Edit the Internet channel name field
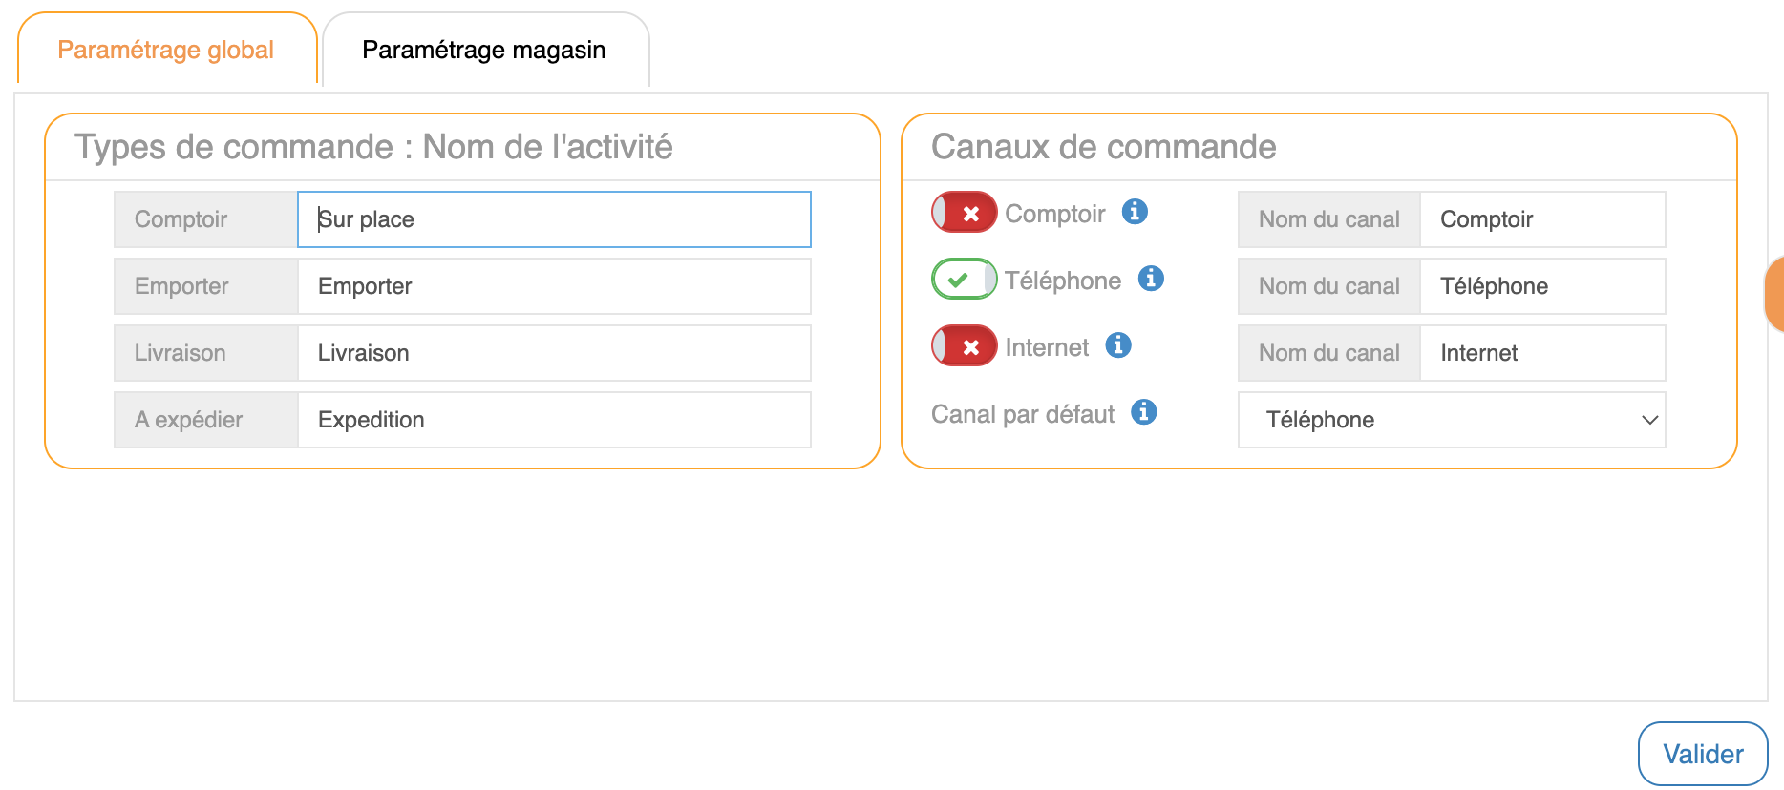 click(1541, 353)
